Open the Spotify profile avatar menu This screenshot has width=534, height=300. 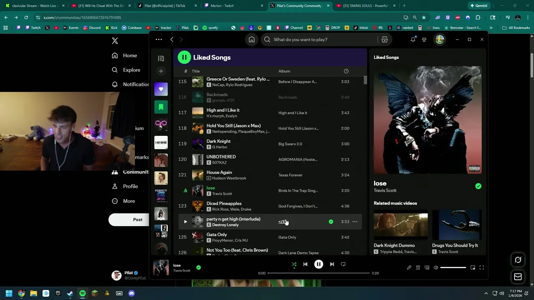click(440, 40)
